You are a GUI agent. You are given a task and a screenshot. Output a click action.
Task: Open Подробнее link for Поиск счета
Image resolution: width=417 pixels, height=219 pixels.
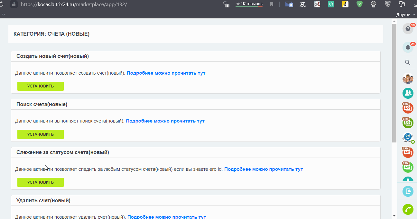coord(165,121)
